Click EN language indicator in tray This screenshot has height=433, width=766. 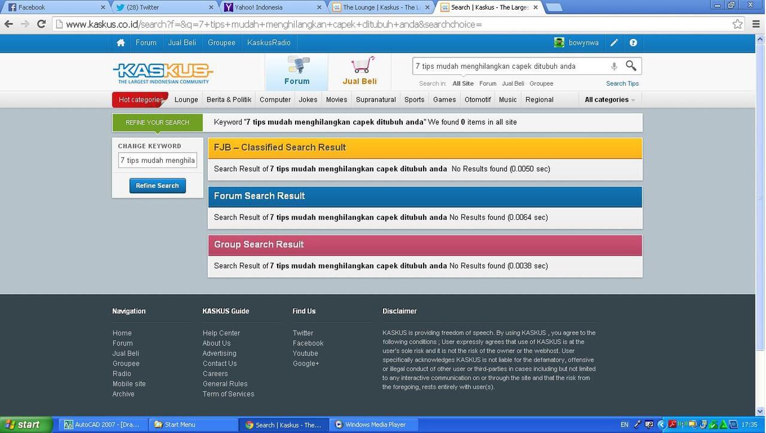pos(624,425)
